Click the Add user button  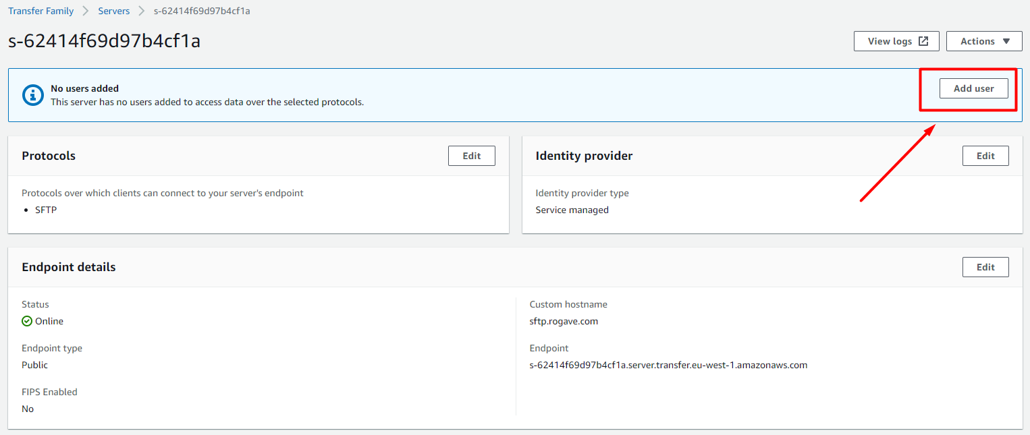click(x=973, y=88)
